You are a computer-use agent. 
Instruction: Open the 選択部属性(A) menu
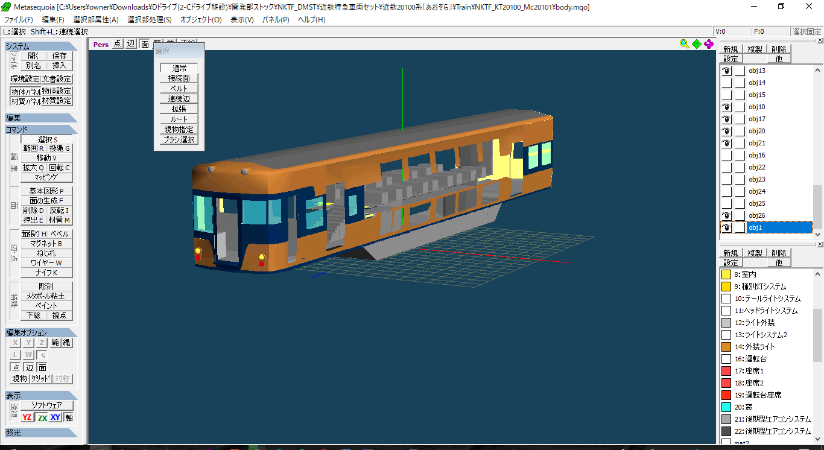[x=96, y=20]
